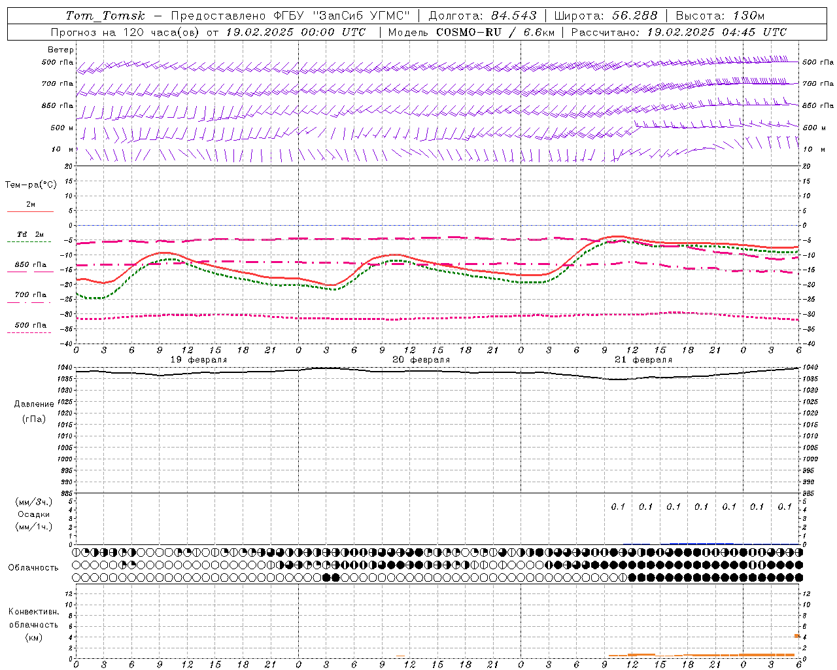Click the Tom_Tomsk station title

pos(105,16)
